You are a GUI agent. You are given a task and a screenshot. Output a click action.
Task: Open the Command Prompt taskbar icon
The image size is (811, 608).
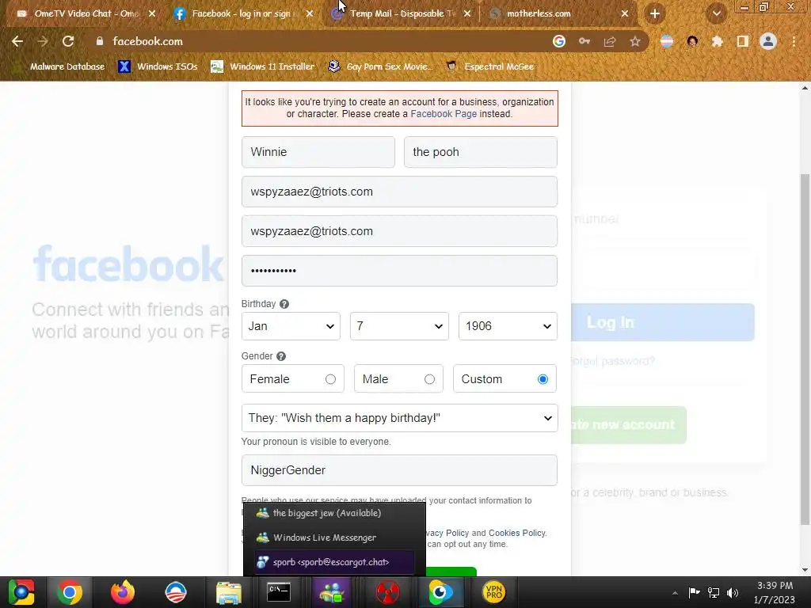click(278, 592)
